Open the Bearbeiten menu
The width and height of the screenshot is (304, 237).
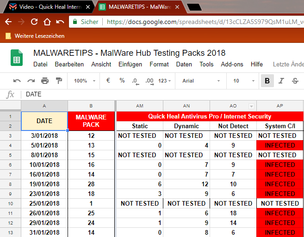[x=69, y=64]
